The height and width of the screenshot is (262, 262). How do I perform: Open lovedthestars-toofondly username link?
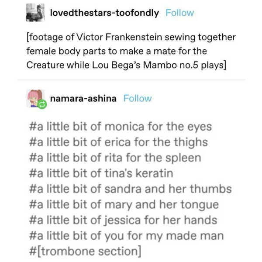[104, 13]
